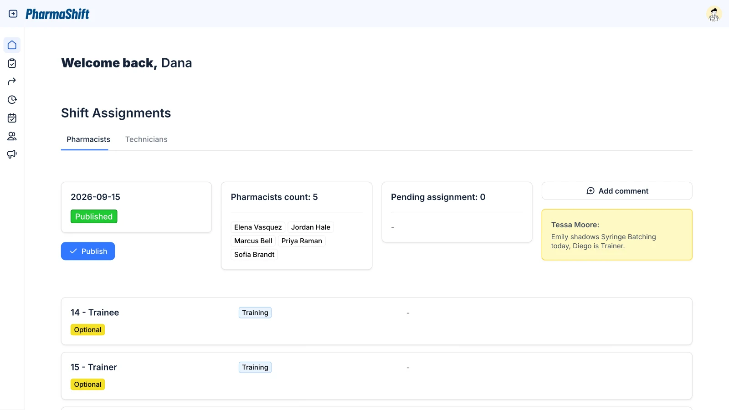Click the Priya Raman name chip

coord(302,241)
